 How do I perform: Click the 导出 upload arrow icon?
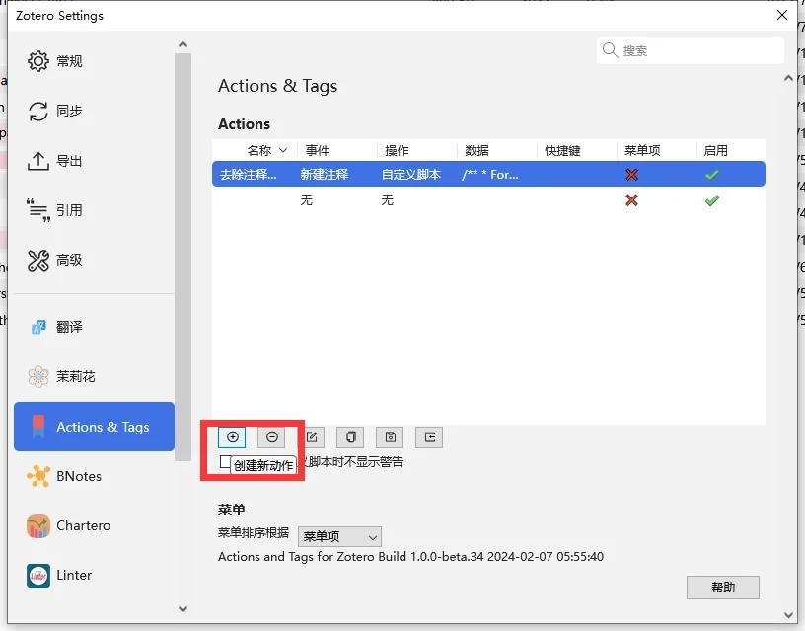38,161
